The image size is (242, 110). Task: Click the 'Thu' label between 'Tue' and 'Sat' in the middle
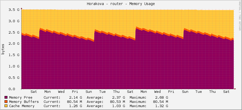116,92
